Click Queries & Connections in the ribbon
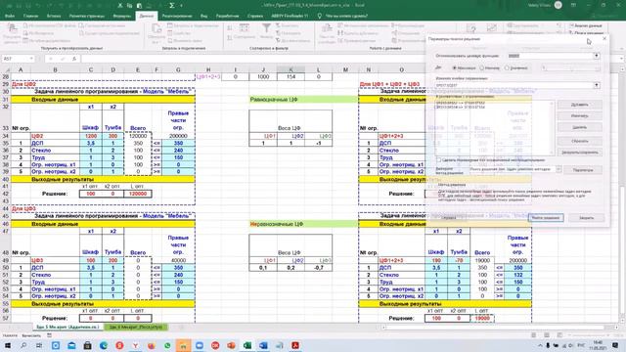This screenshot has width=626, height=352. pyautogui.click(x=194, y=25)
